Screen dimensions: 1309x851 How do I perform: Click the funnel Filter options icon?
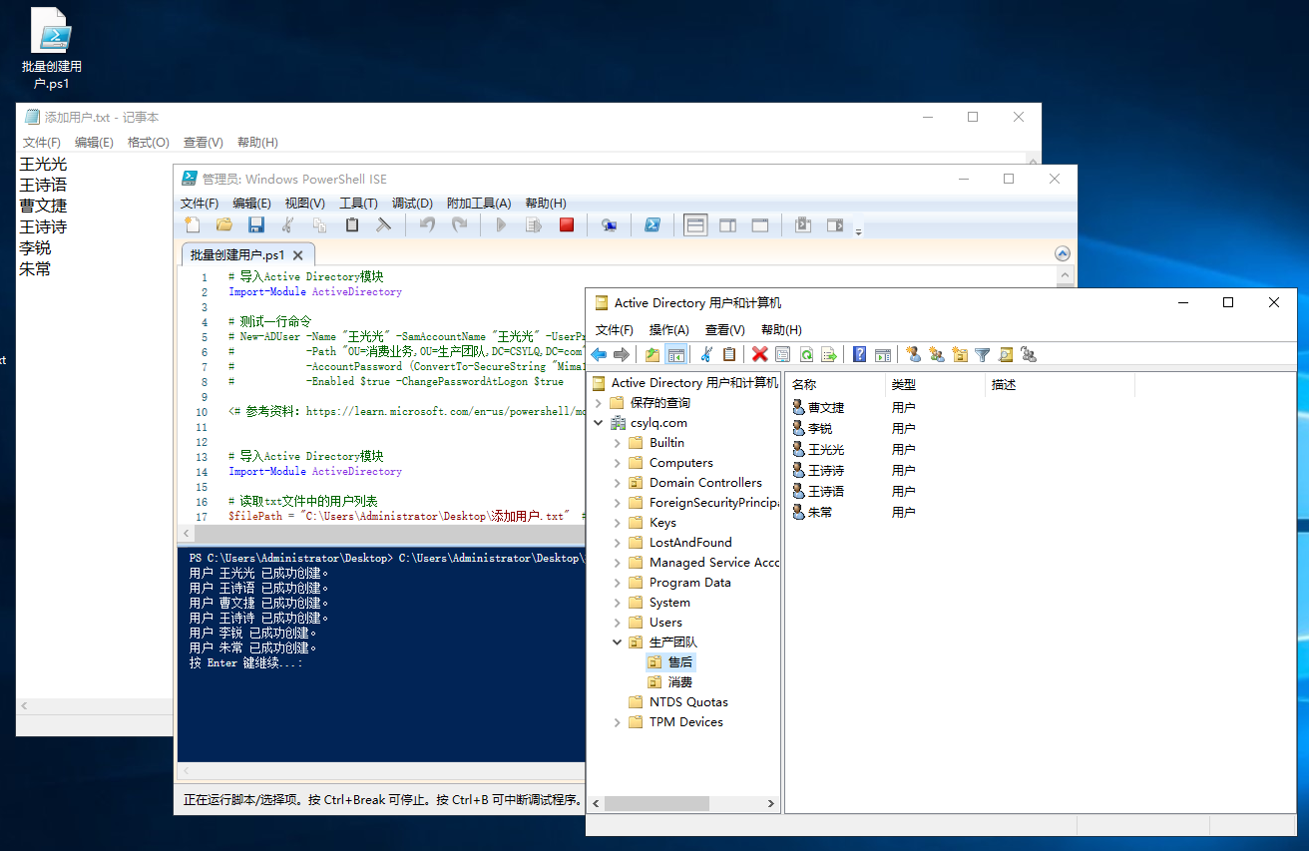point(983,354)
